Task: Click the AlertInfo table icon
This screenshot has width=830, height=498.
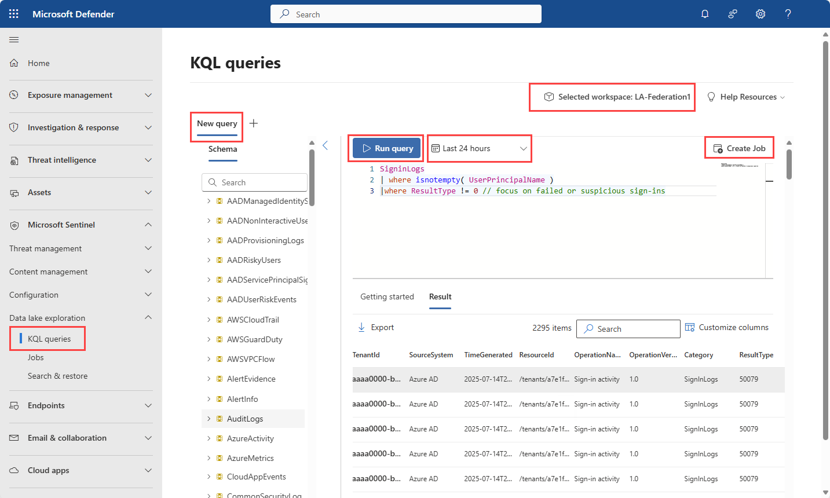Action: [x=220, y=399]
